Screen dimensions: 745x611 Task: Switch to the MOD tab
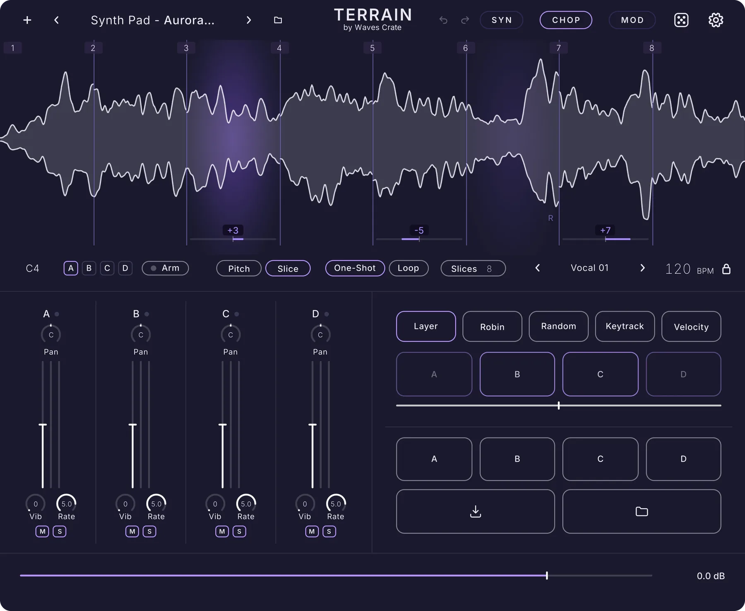(632, 20)
